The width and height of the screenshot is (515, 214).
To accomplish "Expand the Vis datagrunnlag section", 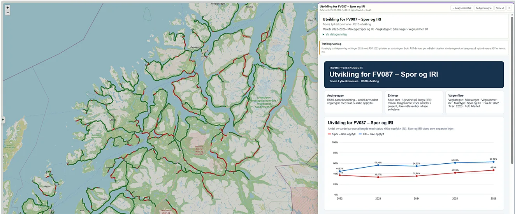I will pos(335,34).
